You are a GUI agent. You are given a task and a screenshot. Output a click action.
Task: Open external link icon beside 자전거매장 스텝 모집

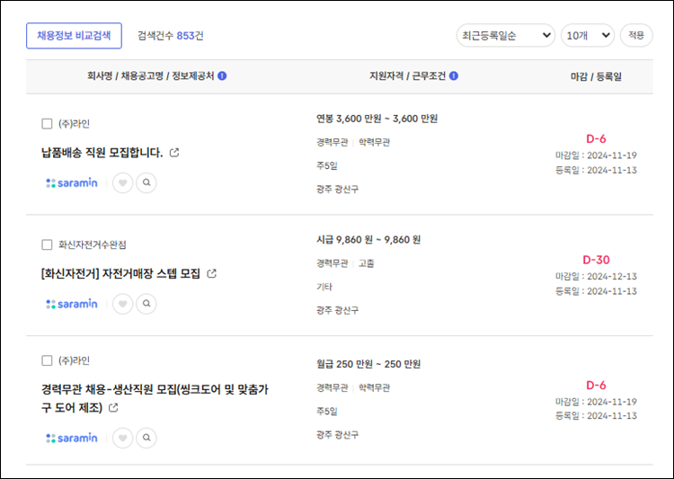[211, 273]
